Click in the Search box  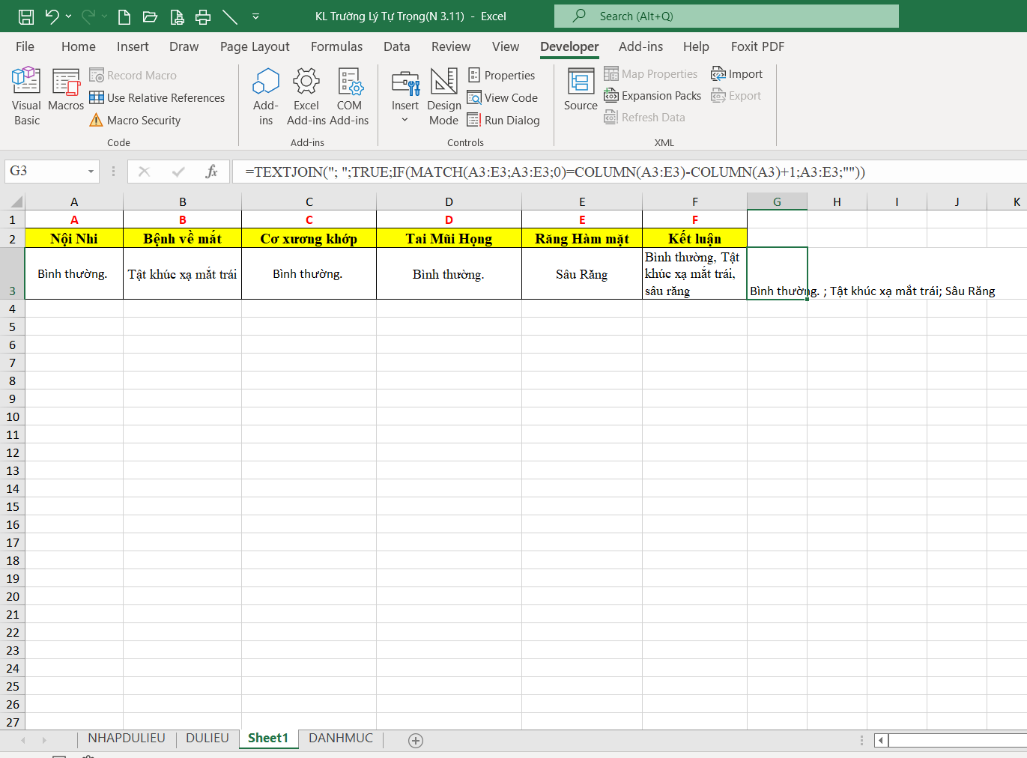coord(725,16)
